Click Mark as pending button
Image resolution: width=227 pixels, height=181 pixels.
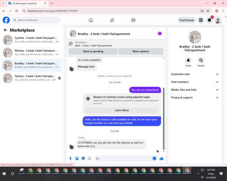[93, 51]
